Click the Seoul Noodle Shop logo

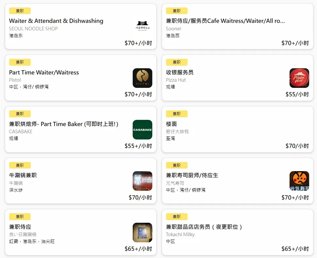(x=142, y=26)
